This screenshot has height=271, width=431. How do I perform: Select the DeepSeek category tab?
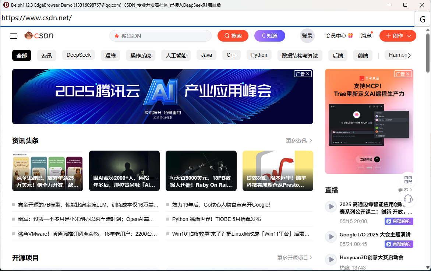[79, 55]
